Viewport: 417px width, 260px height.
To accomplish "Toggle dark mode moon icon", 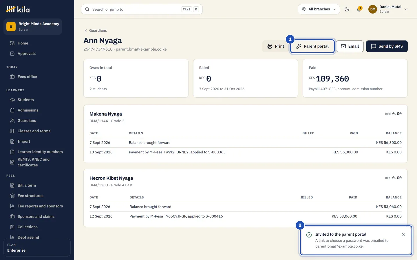I will pyautogui.click(x=347, y=9).
